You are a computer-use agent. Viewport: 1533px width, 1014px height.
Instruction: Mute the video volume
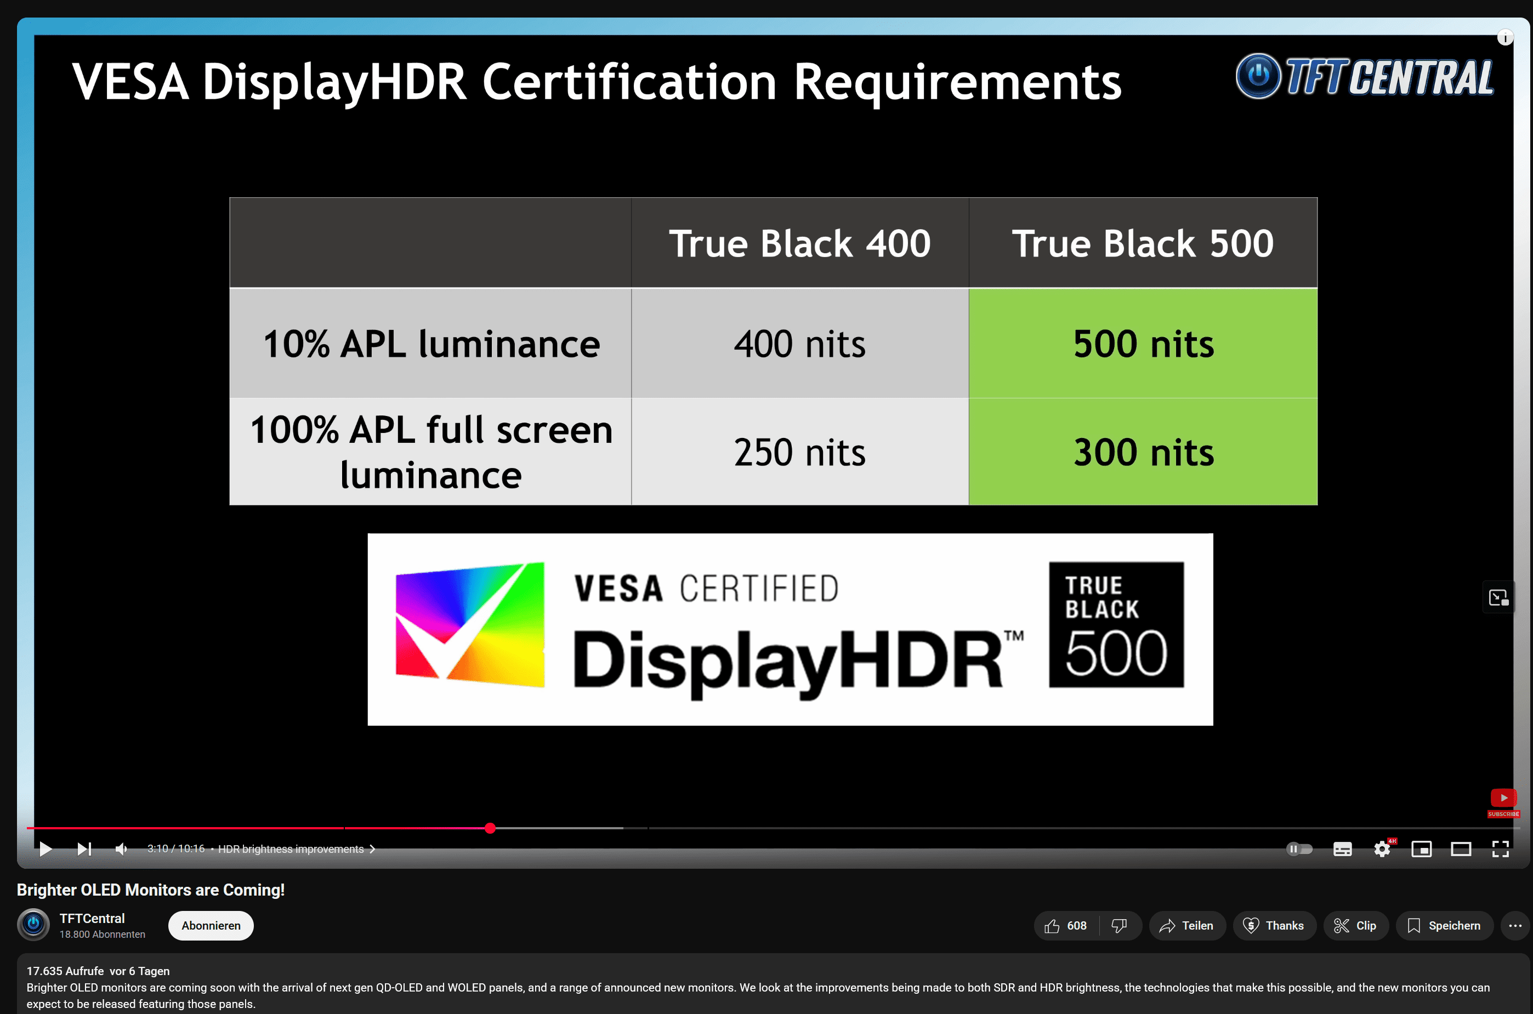tap(121, 848)
